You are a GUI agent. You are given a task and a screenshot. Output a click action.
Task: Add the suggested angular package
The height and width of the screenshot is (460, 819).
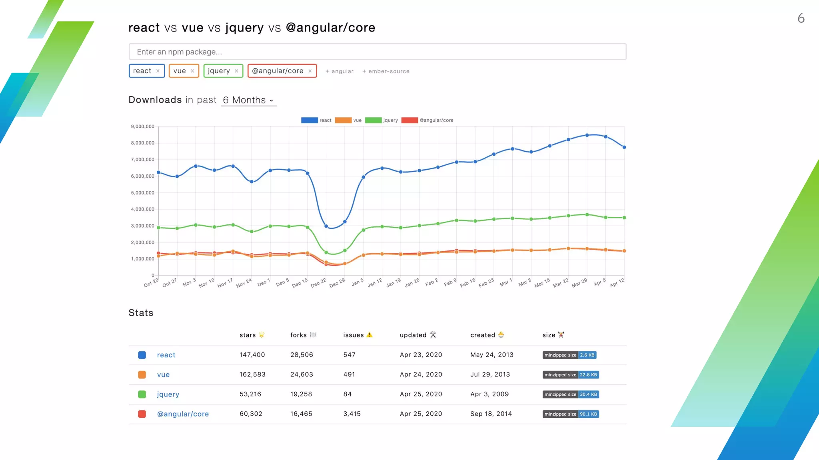point(340,71)
